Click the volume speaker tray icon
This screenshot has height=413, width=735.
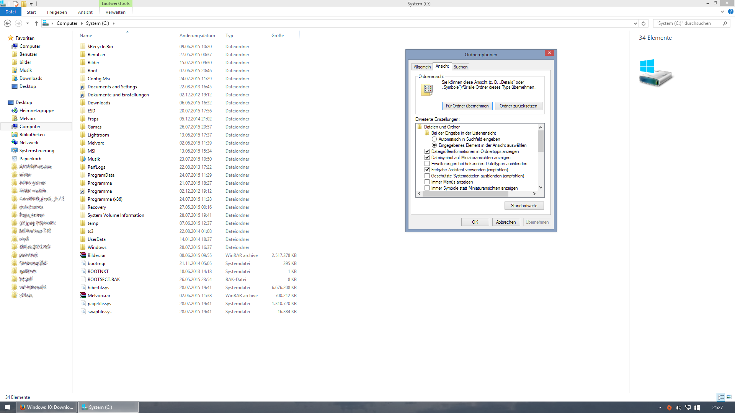tap(678, 408)
